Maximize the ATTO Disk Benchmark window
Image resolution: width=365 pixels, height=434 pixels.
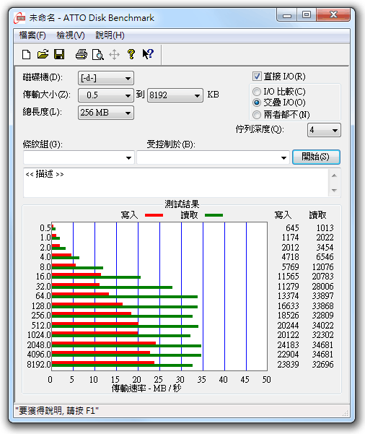click(307, 15)
